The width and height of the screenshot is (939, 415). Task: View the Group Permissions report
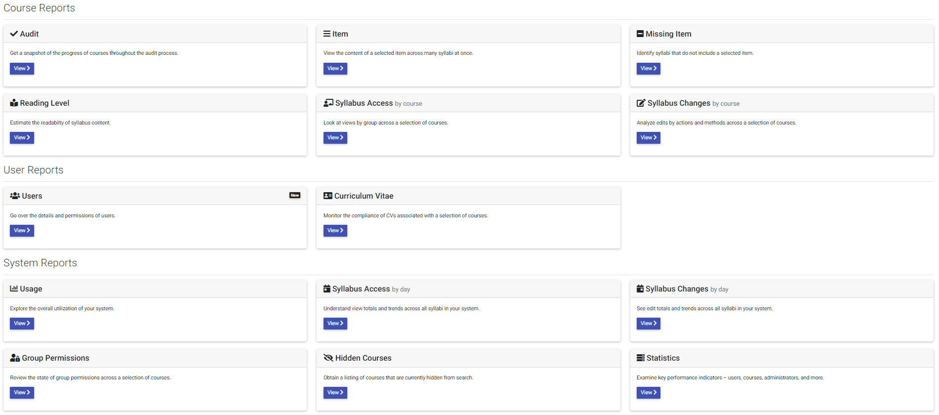click(22, 393)
